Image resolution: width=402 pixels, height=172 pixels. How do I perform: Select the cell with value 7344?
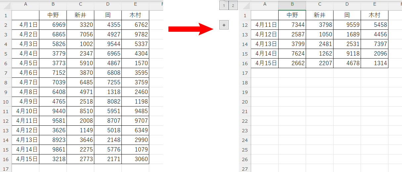tap(292, 25)
